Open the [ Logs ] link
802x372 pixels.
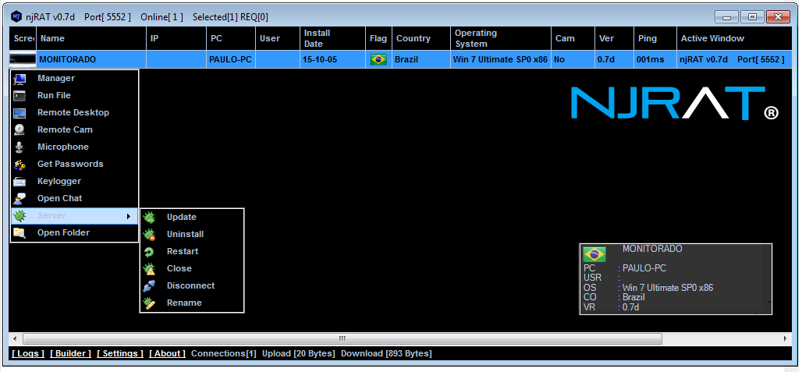pos(28,353)
